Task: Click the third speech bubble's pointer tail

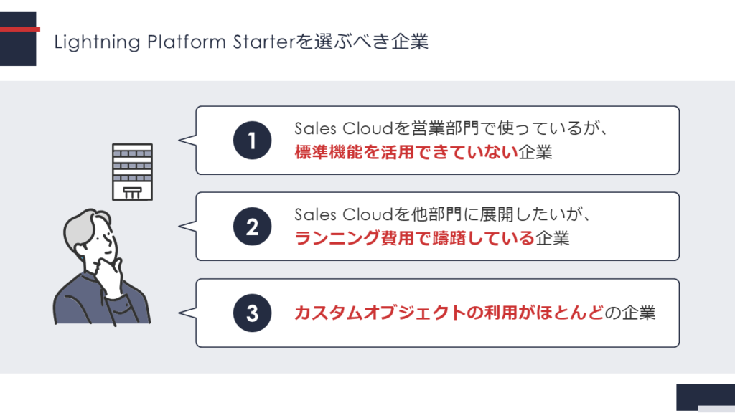Action: pyautogui.click(x=187, y=313)
